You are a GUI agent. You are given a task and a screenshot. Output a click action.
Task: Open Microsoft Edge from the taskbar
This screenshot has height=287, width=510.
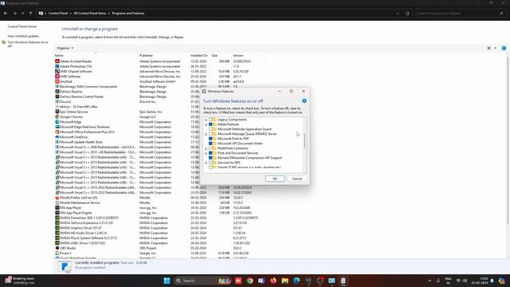pyautogui.click(x=296, y=281)
